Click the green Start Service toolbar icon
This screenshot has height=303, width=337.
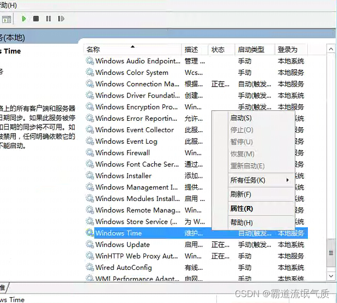pyautogui.click(x=24, y=19)
